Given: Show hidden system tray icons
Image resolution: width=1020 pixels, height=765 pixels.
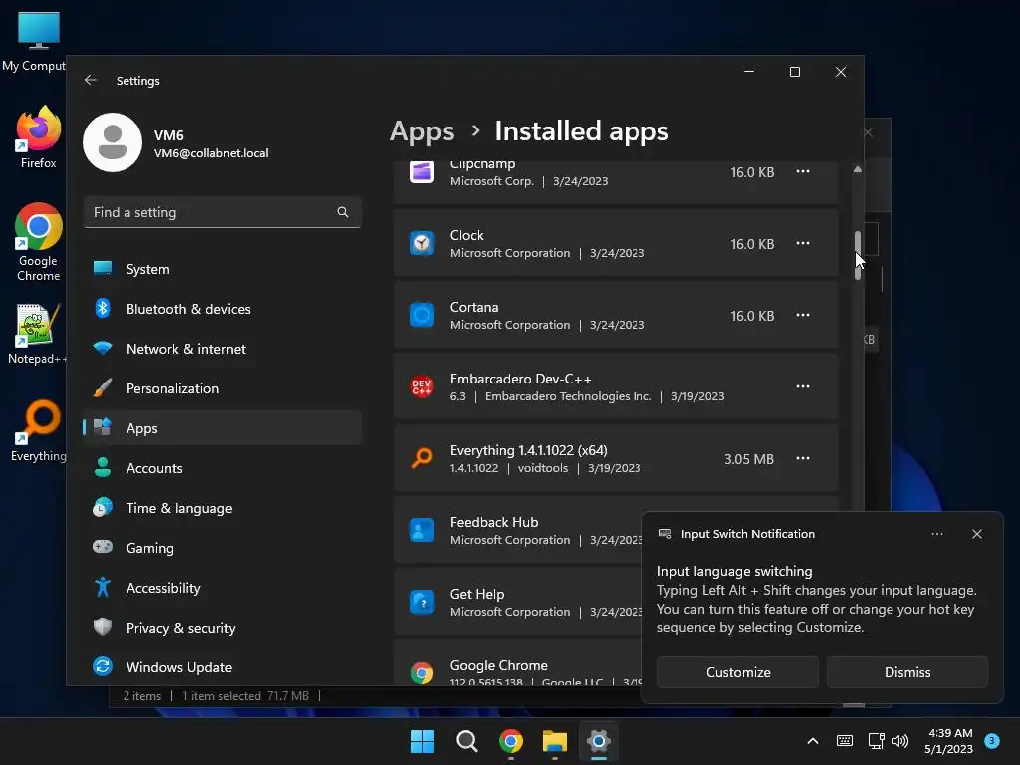Looking at the screenshot, I should point(813,741).
